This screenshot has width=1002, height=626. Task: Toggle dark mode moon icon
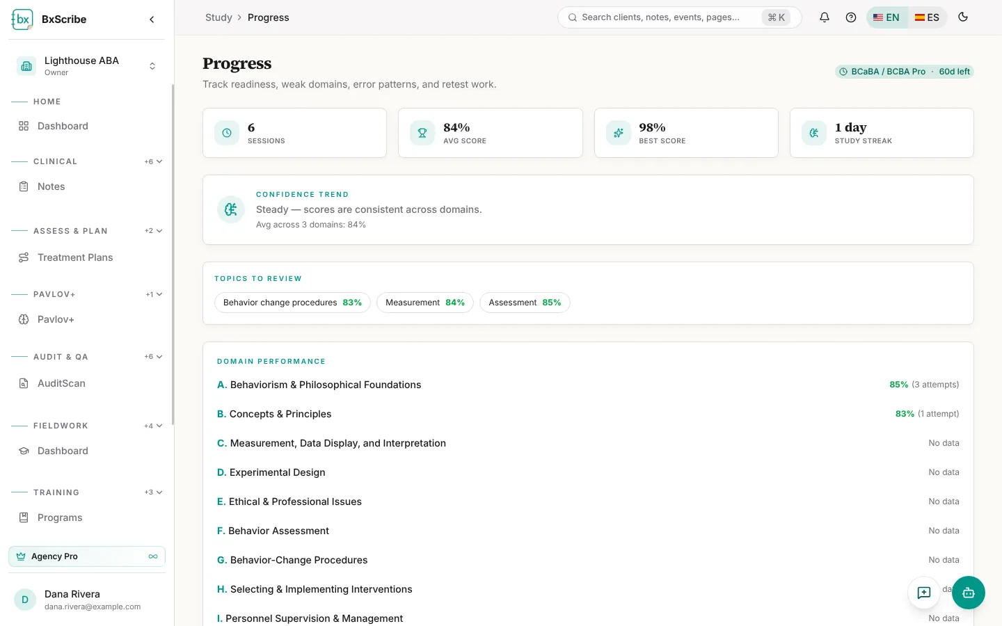click(x=963, y=17)
